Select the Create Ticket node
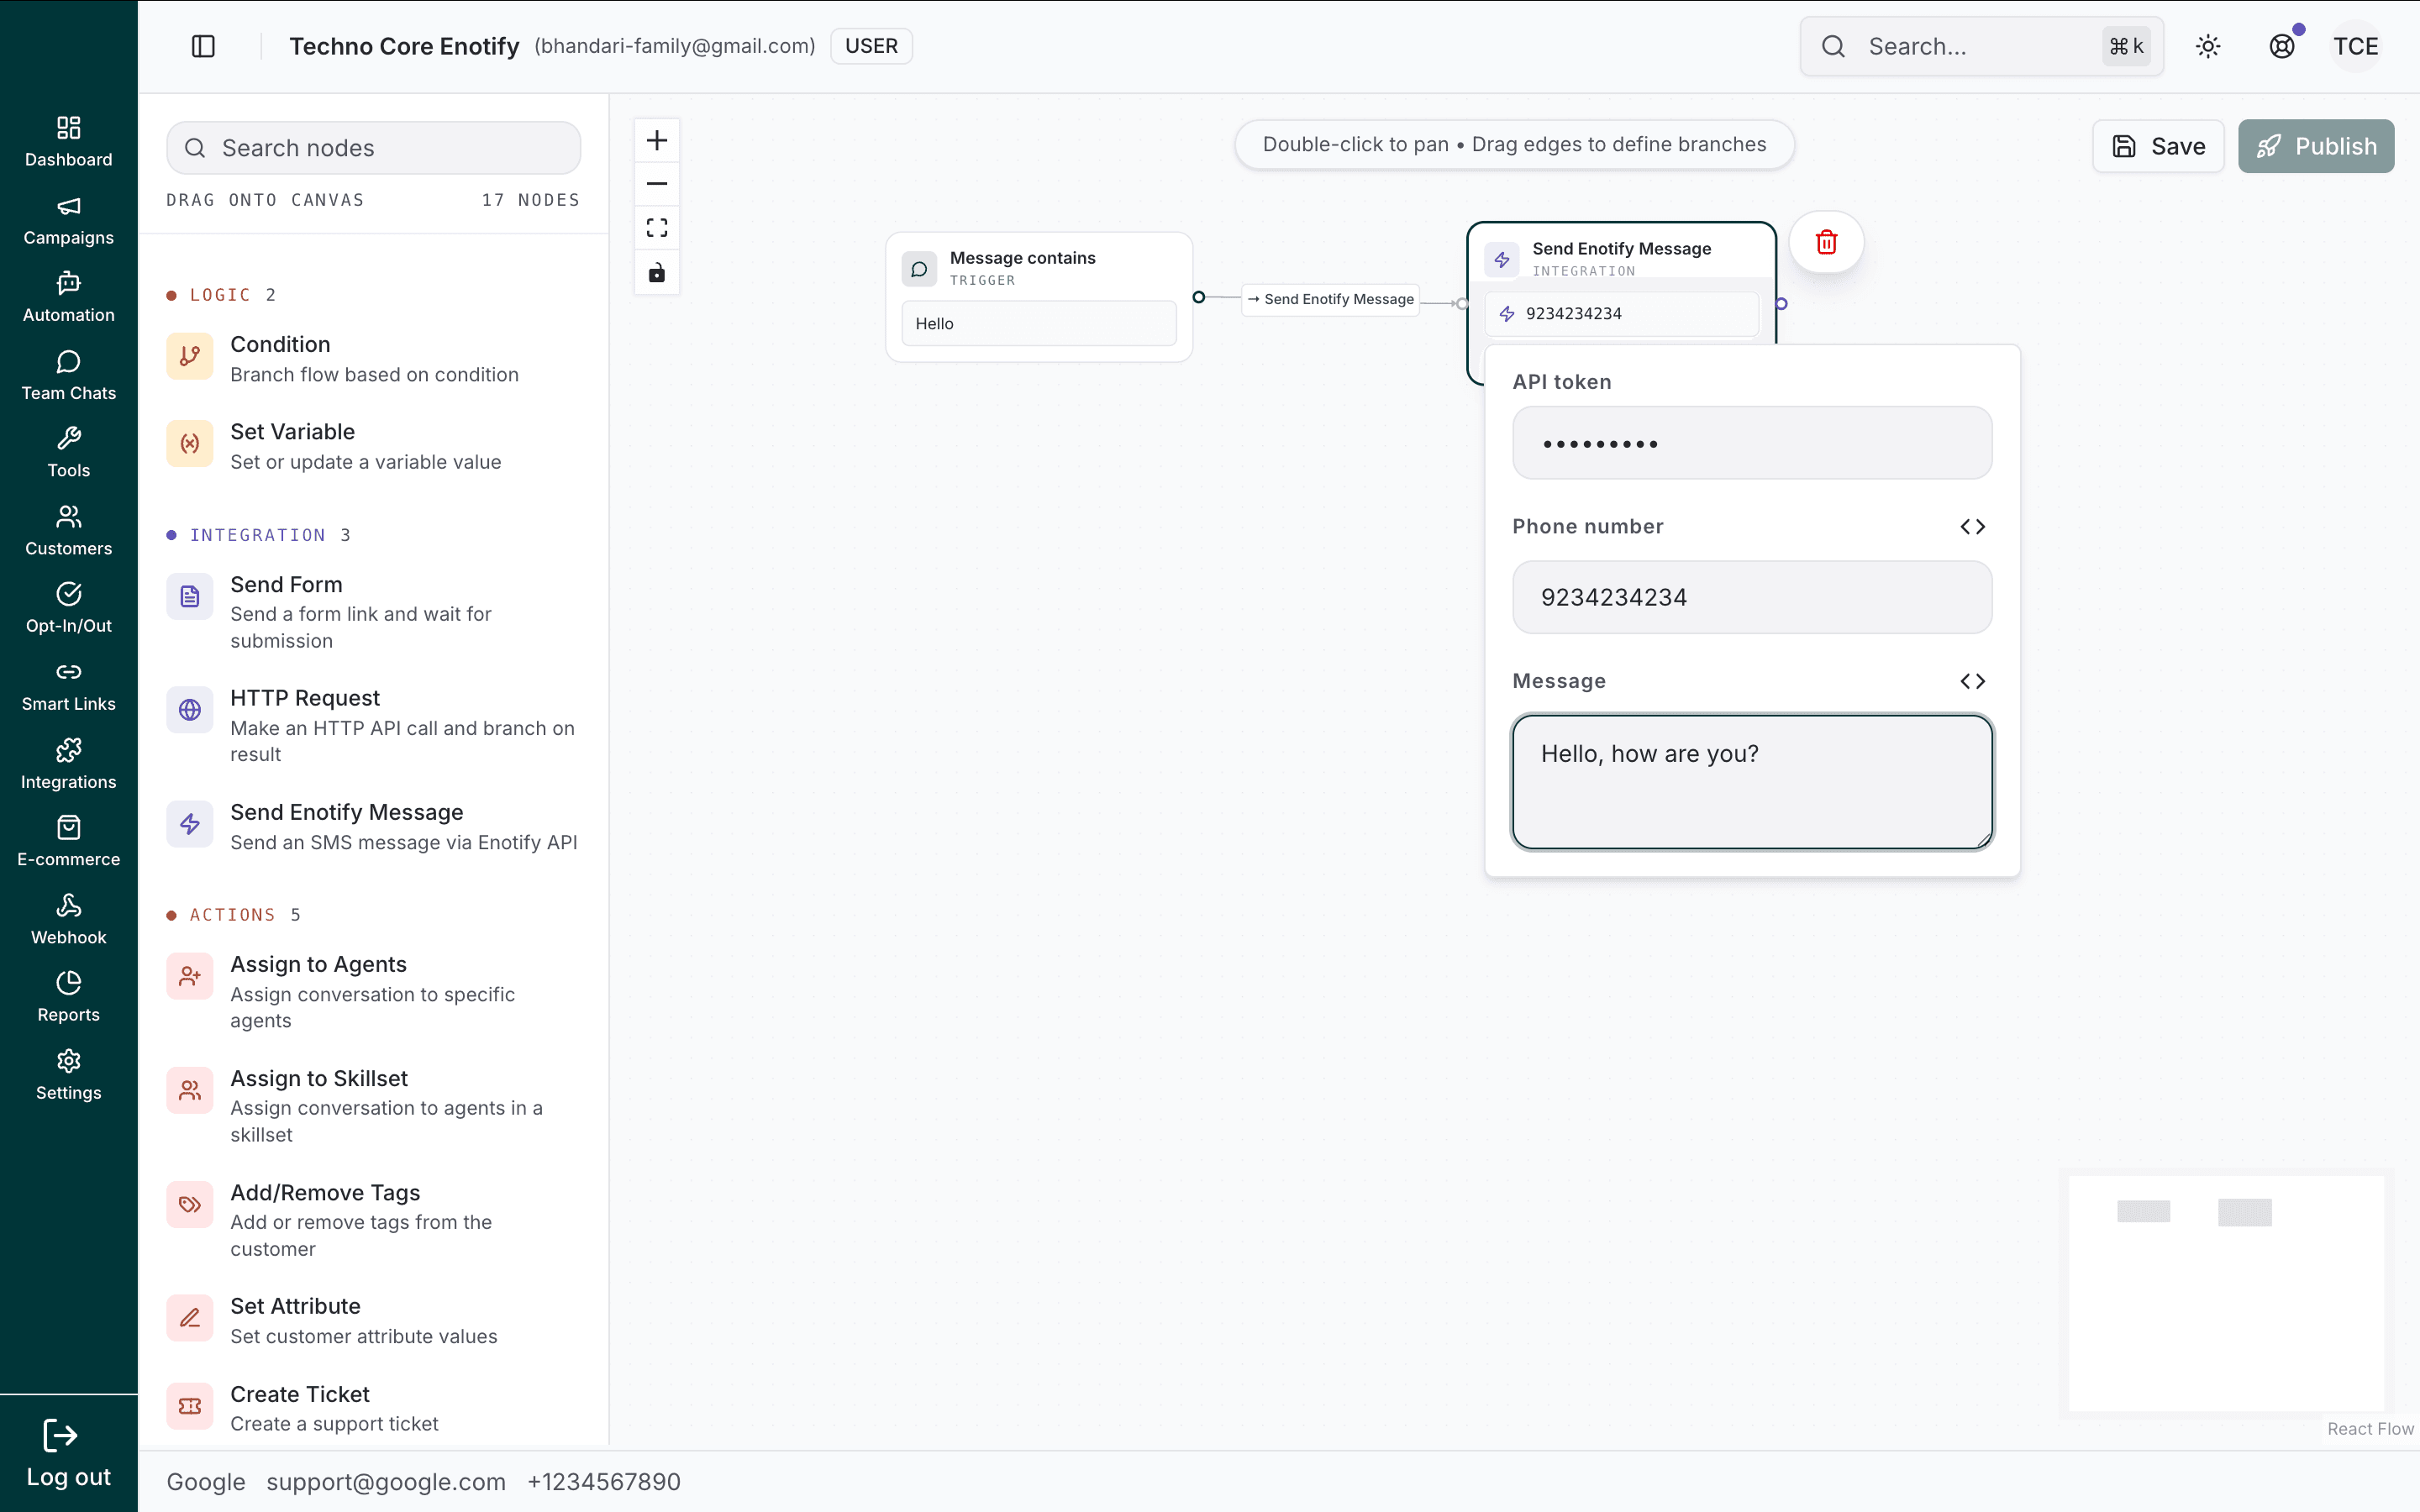This screenshot has width=2420, height=1512. (x=373, y=1408)
